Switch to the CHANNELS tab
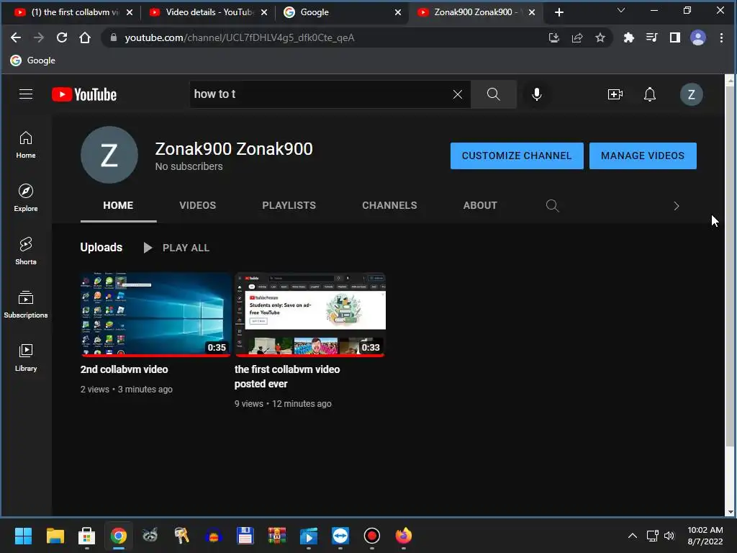Image resolution: width=737 pixels, height=553 pixels. [389, 205]
